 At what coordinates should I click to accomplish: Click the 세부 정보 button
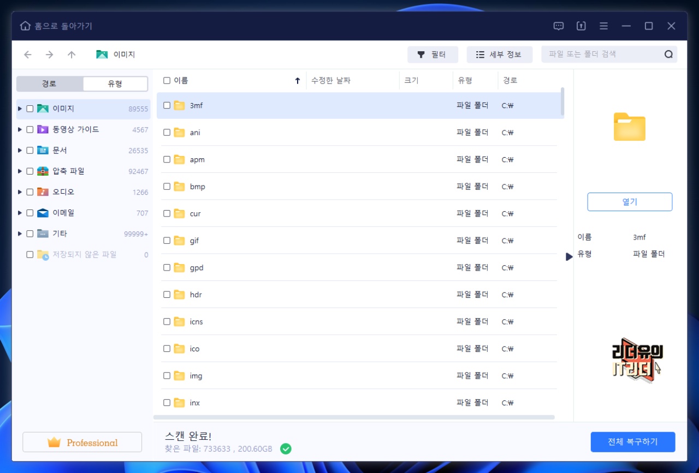click(x=500, y=55)
